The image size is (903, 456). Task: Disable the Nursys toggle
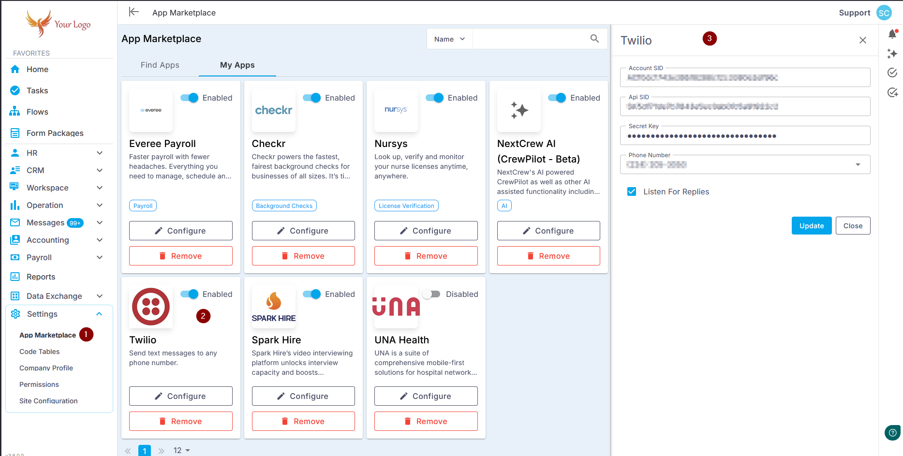pos(434,98)
